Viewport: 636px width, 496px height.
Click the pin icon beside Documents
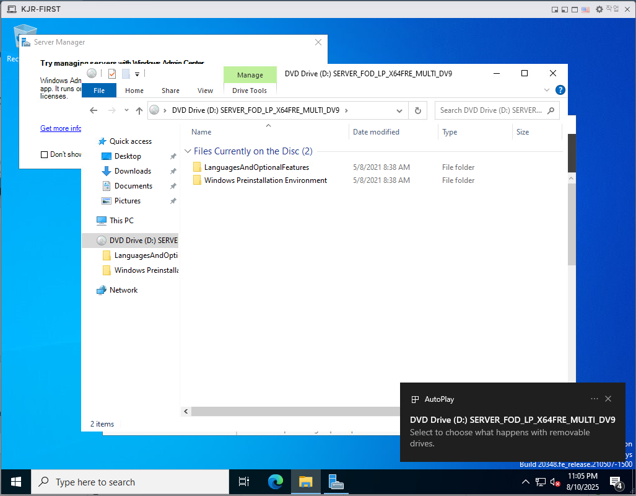tap(173, 186)
